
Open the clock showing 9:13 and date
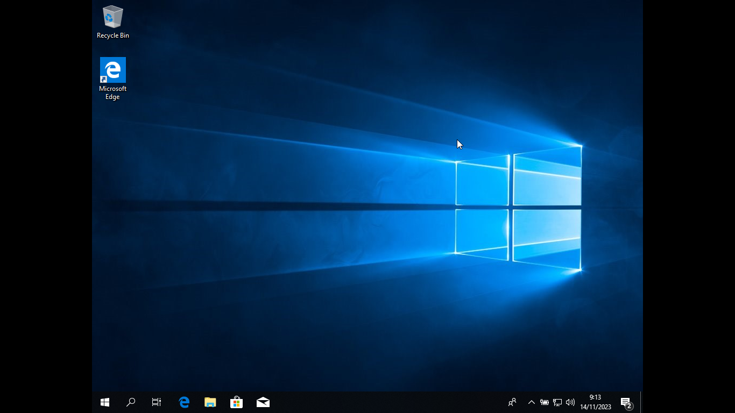[596, 402]
